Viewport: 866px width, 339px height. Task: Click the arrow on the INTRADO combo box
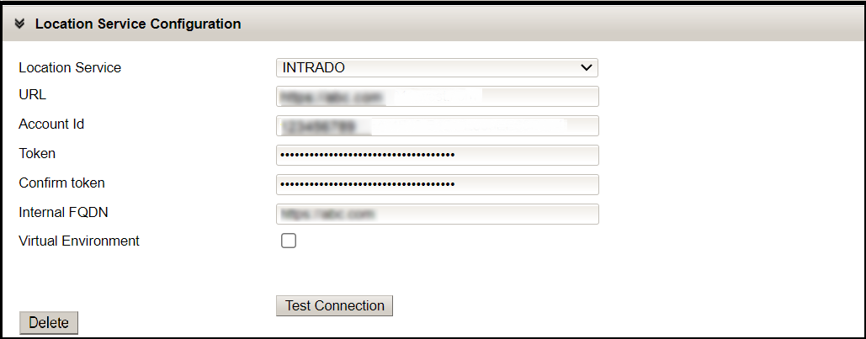coord(587,68)
